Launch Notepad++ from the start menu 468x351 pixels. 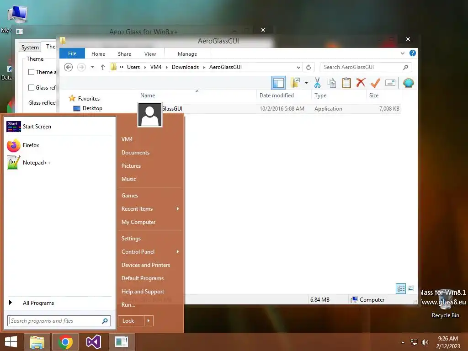coord(59,163)
